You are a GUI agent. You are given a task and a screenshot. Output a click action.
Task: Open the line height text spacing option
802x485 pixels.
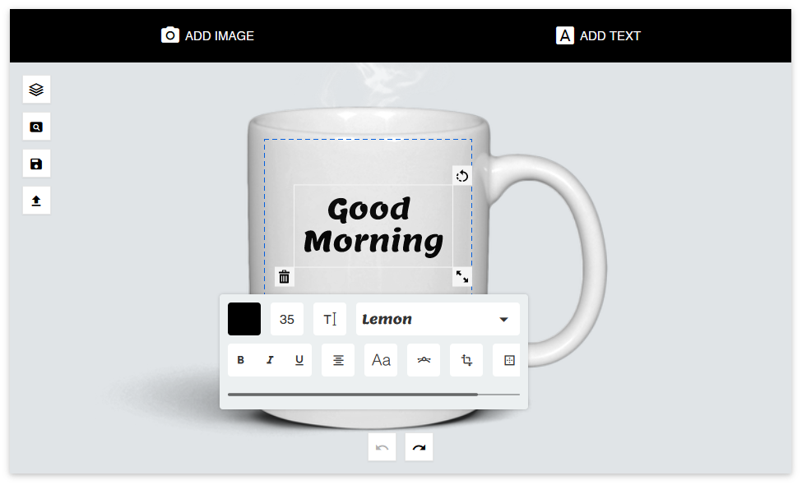pyautogui.click(x=330, y=319)
